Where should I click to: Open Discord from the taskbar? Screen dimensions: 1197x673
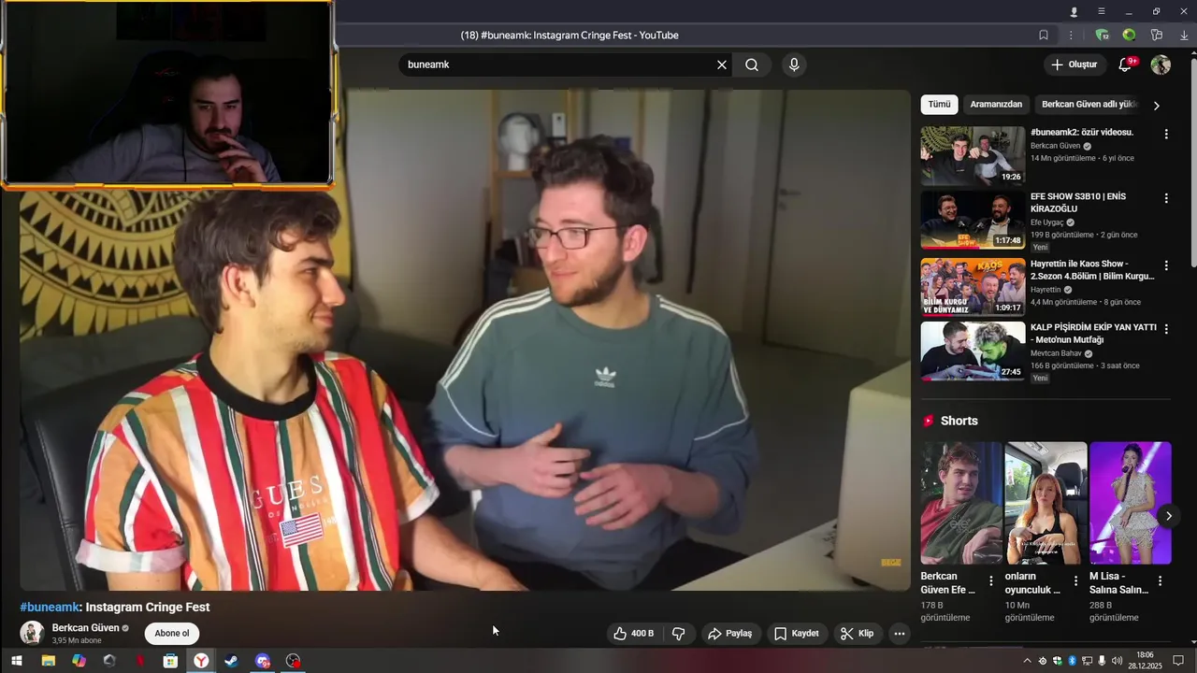click(x=263, y=661)
